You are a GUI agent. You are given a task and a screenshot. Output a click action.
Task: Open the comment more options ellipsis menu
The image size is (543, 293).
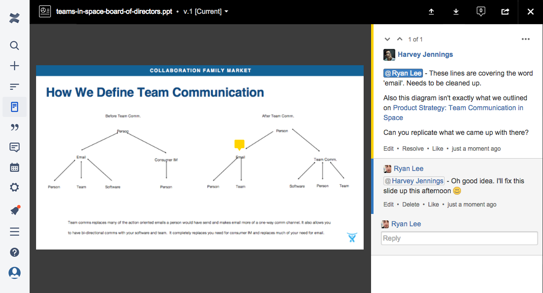pos(526,39)
